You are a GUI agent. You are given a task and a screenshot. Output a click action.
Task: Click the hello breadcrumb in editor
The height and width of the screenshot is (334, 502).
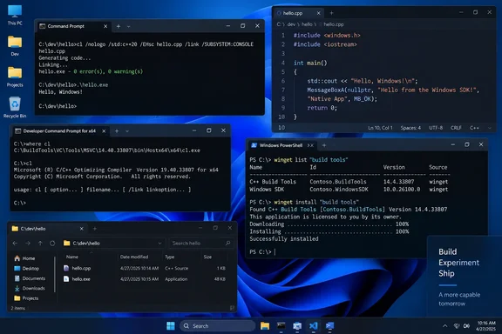(x=307, y=24)
